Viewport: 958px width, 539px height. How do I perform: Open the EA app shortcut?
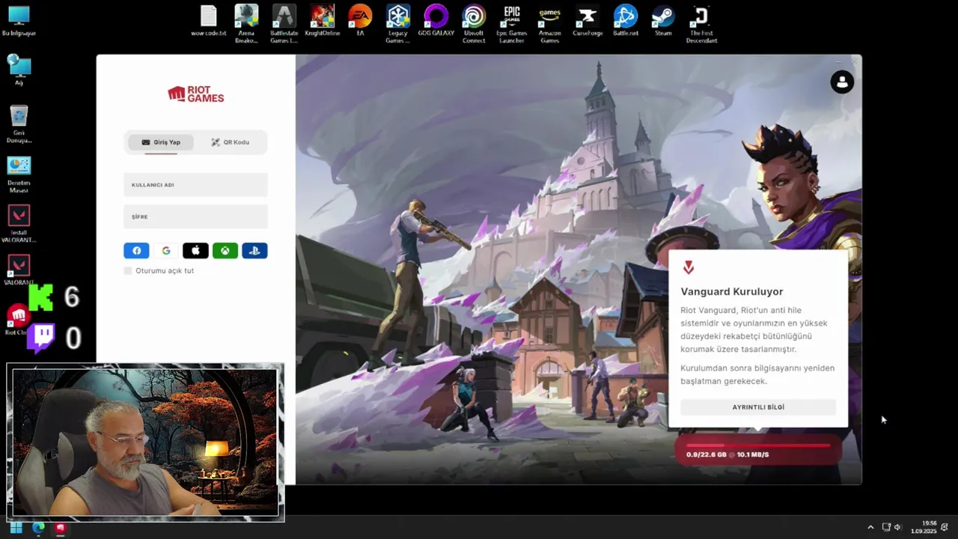(360, 21)
